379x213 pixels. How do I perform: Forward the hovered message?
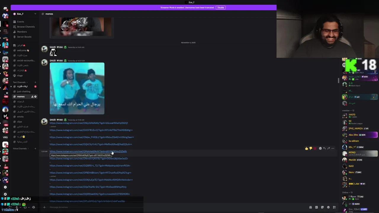pyautogui.click(x=328, y=149)
